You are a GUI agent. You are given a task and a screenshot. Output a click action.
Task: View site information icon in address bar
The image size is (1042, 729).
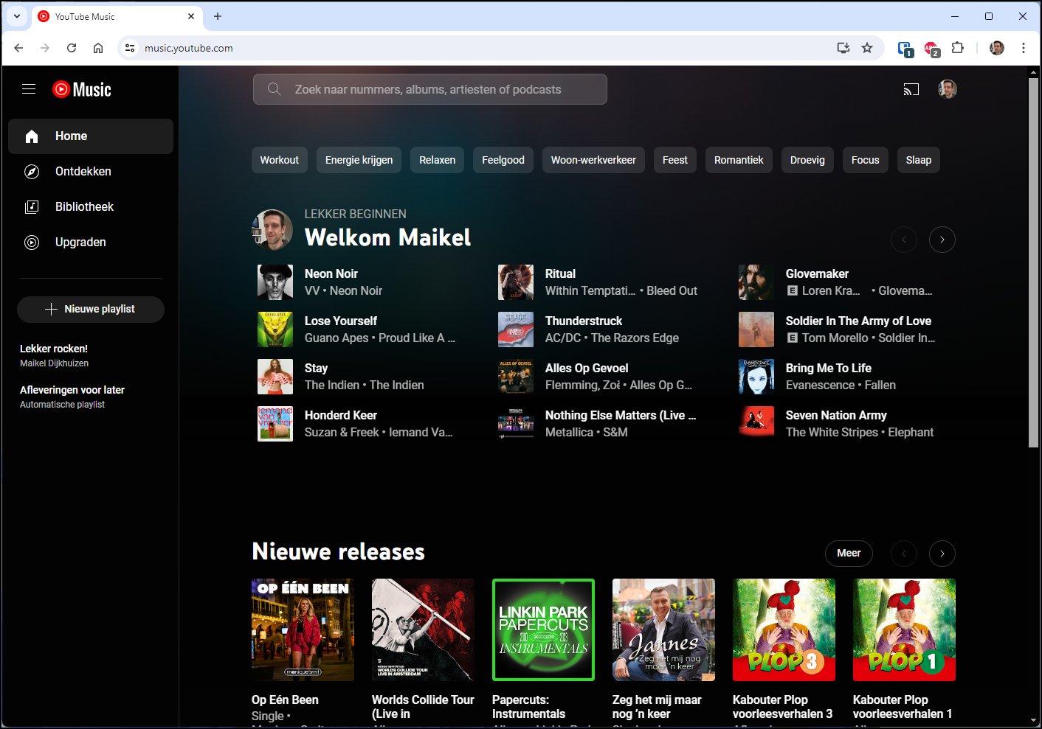130,48
